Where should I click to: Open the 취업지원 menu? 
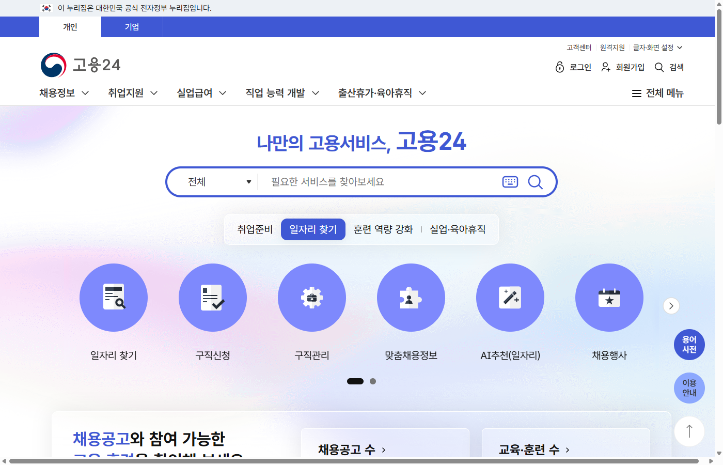pyautogui.click(x=132, y=93)
